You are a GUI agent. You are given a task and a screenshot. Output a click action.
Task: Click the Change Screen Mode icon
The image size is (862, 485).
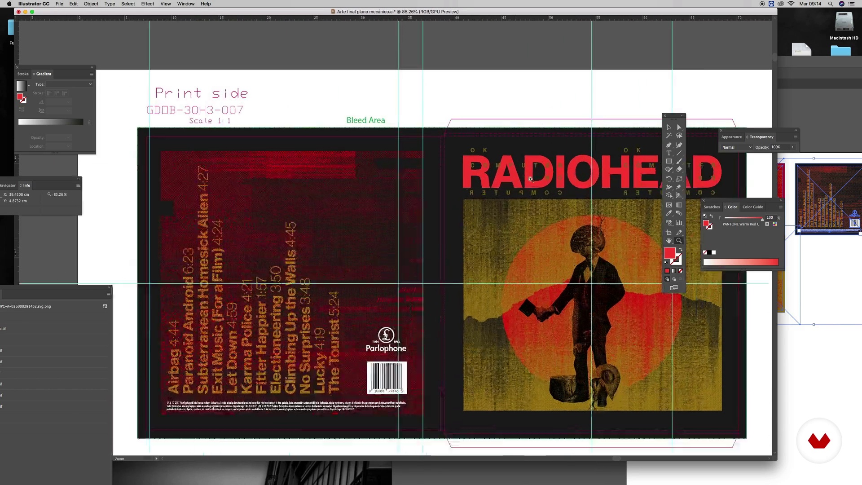(x=674, y=288)
